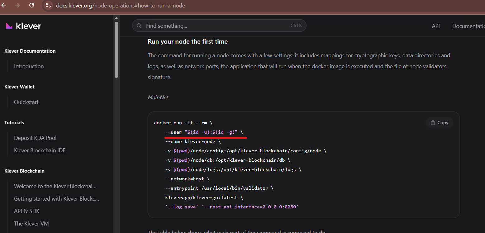Click the sidebar vertical scrollbar thumb

(116, 49)
